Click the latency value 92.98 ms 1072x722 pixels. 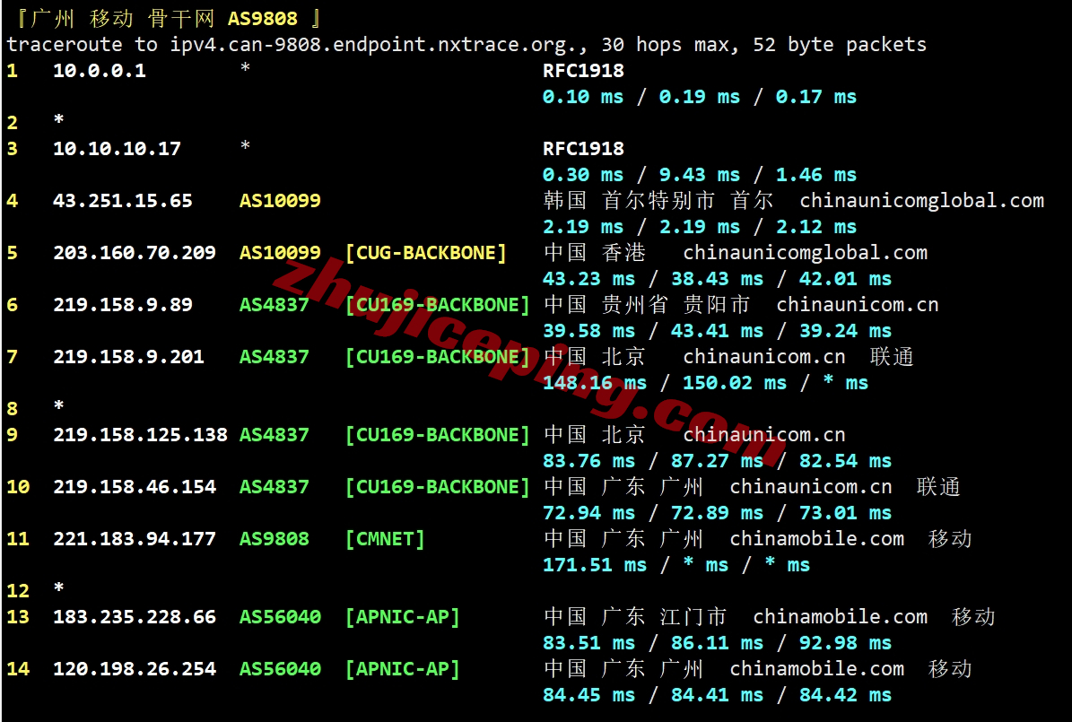point(845,643)
